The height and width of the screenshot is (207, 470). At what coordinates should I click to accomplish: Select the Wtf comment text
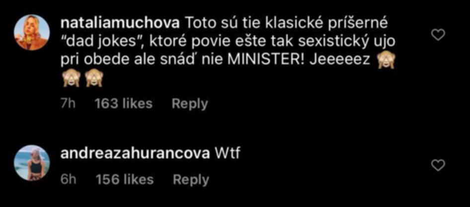click(228, 154)
